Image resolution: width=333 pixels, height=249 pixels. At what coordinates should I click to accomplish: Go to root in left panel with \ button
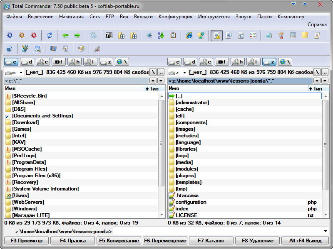pos(153,72)
